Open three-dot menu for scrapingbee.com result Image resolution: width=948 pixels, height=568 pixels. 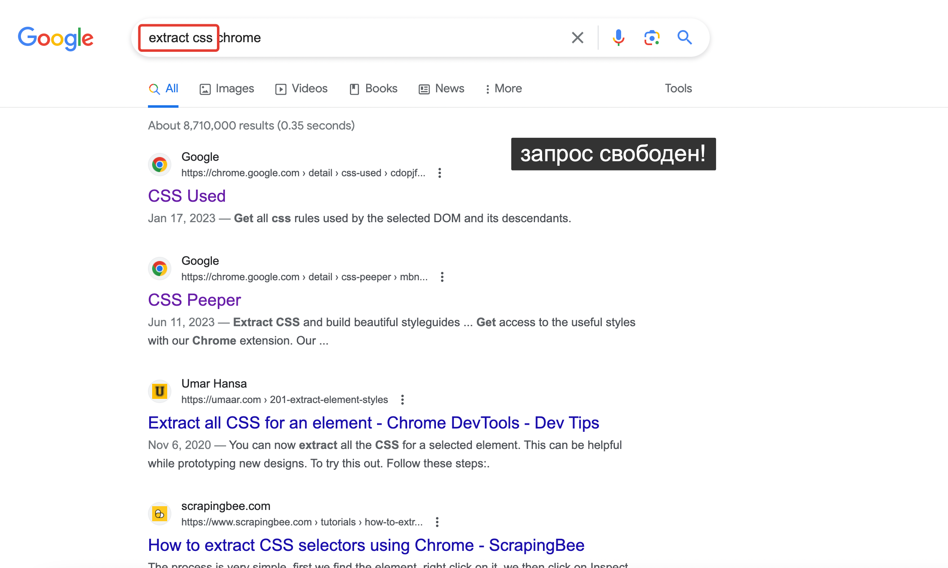(437, 522)
